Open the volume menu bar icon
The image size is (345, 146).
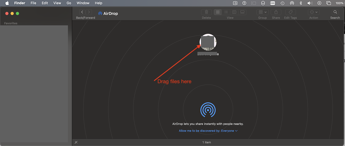tap(310, 3)
